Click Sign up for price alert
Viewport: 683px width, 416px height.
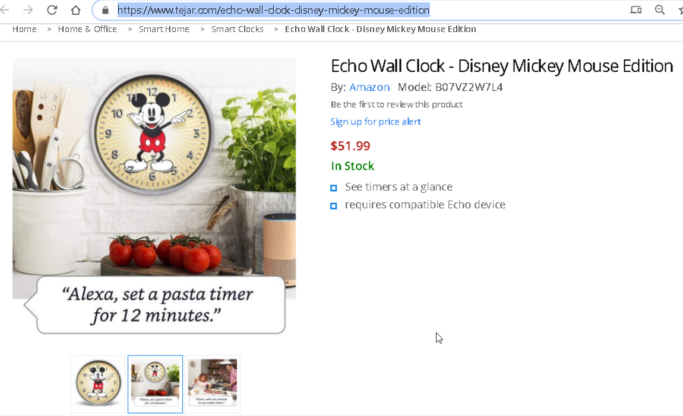point(375,122)
